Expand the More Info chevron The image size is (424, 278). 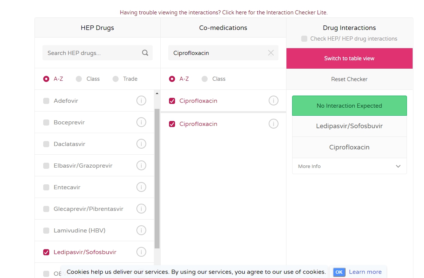pyautogui.click(x=398, y=166)
